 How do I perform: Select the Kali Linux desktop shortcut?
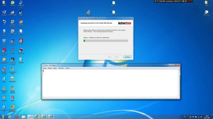click(x=206, y=13)
